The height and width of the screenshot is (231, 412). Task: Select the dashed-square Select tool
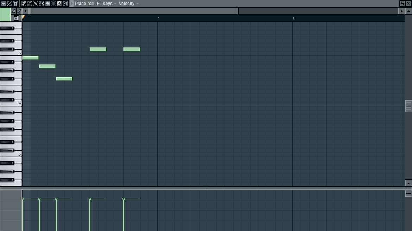pos(53,4)
